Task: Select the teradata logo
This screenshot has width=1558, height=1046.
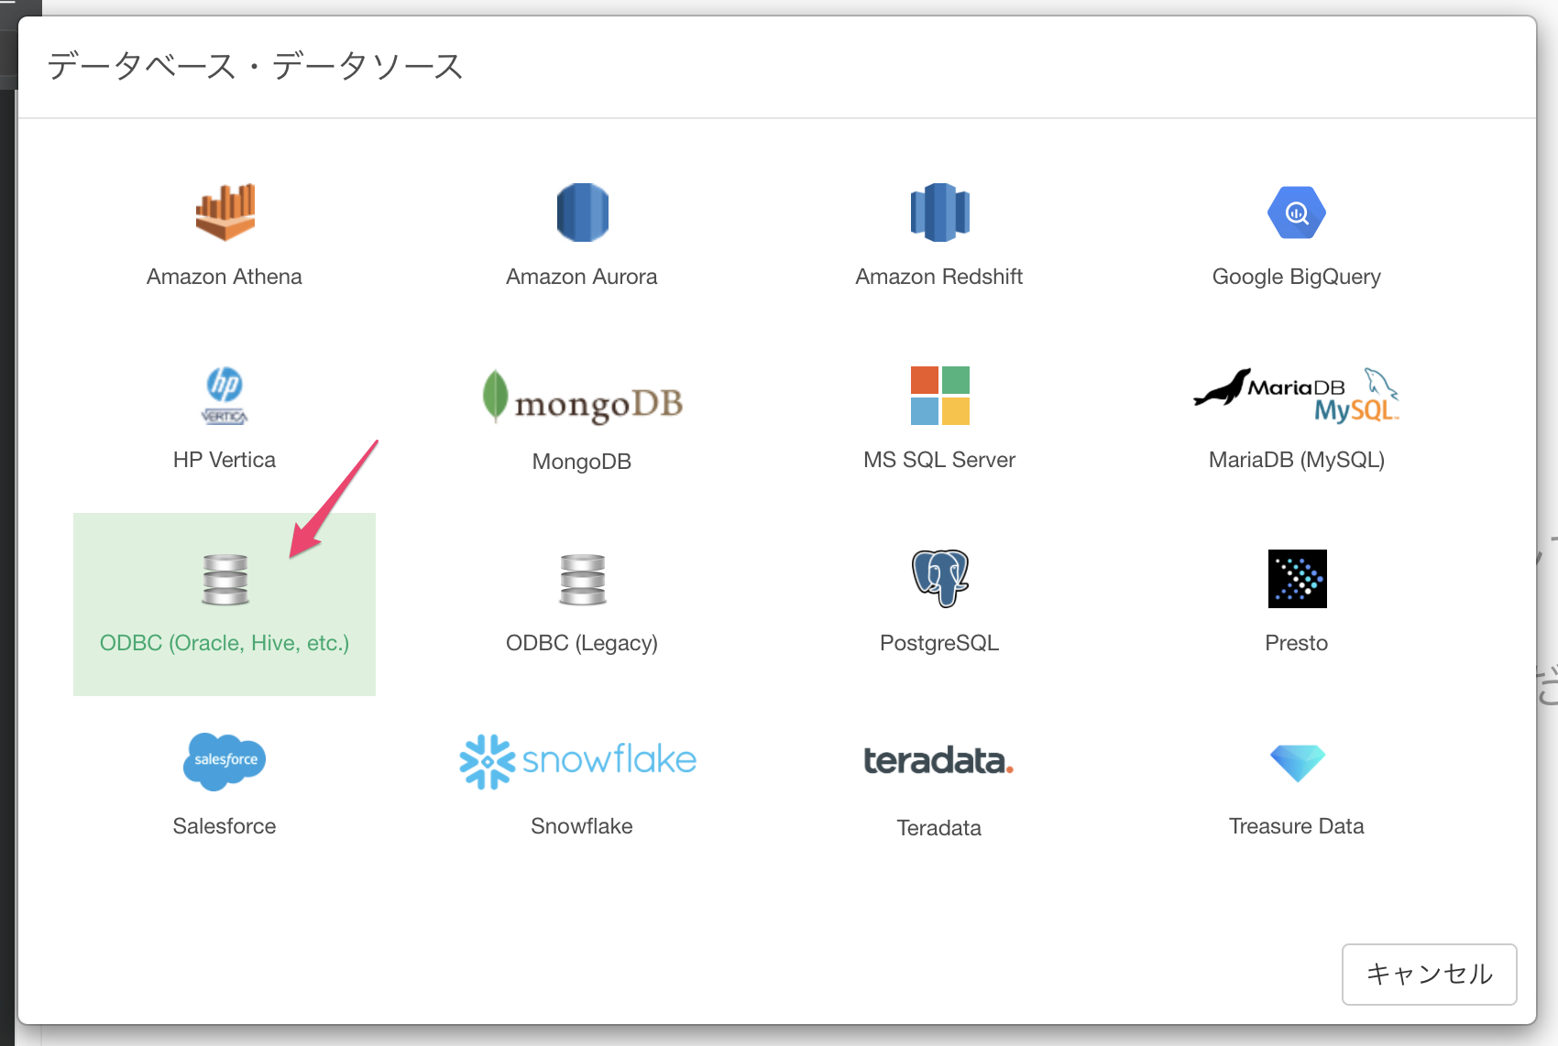Action: [939, 761]
